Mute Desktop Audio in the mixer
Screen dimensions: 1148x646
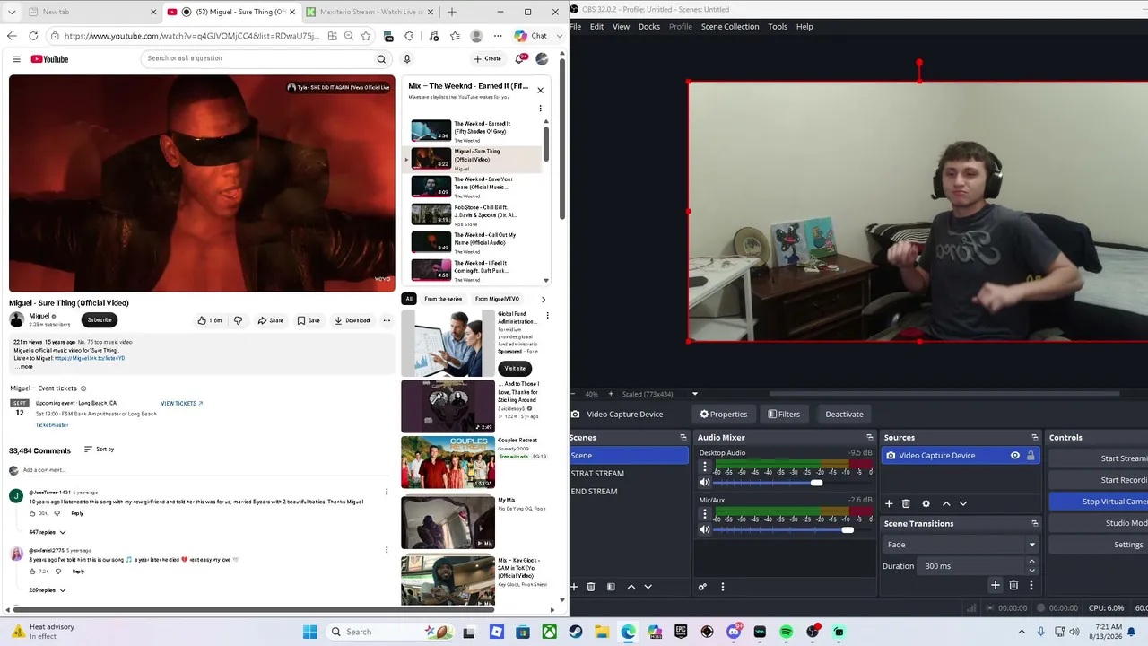[705, 482]
